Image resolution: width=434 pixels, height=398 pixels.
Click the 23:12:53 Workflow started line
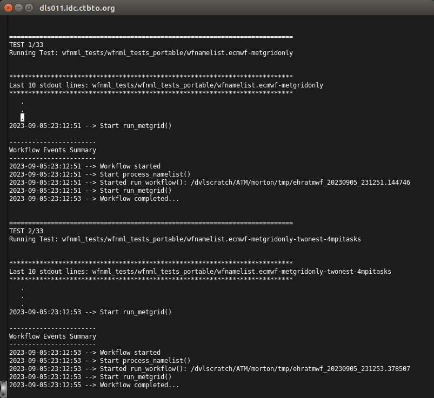85,353
